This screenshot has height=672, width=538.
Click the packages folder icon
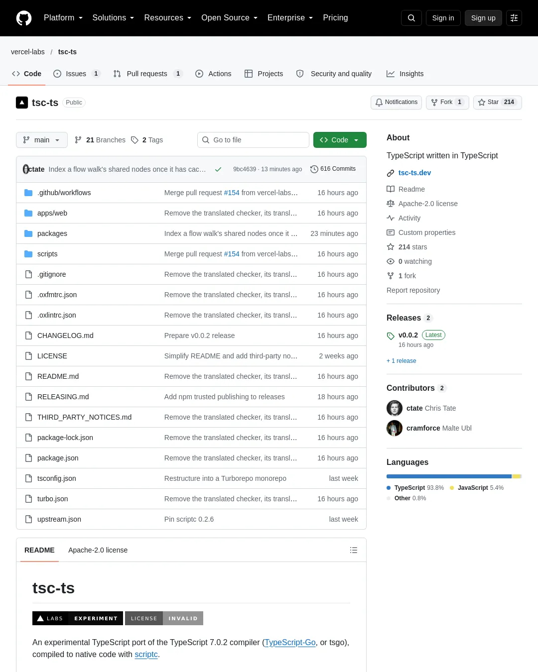point(28,233)
